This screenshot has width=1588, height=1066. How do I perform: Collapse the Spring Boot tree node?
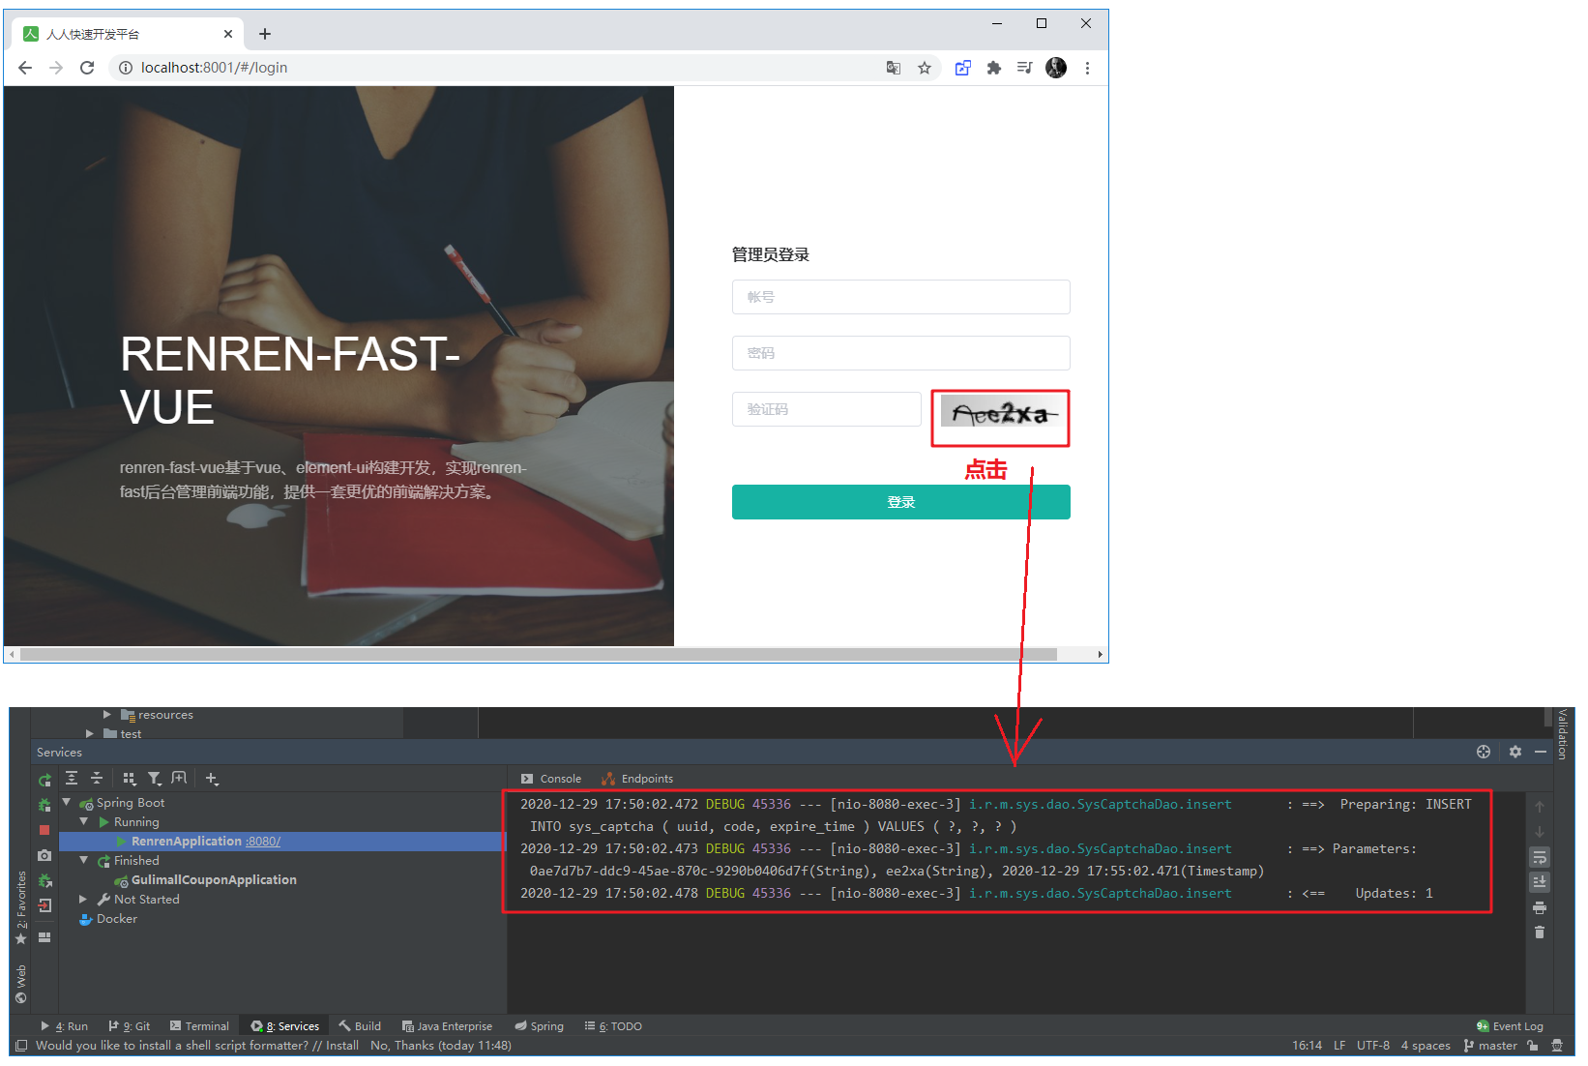(x=67, y=802)
